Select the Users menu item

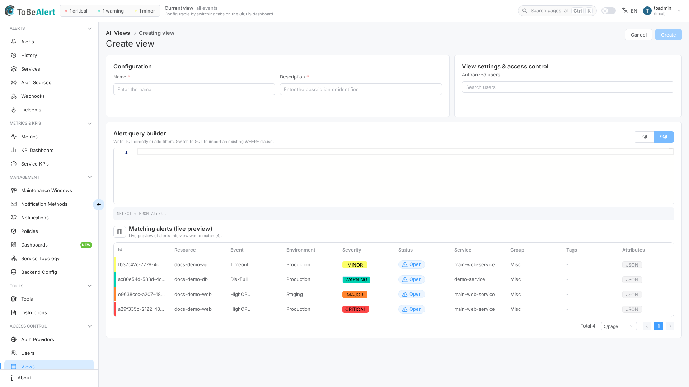tap(49, 353)
